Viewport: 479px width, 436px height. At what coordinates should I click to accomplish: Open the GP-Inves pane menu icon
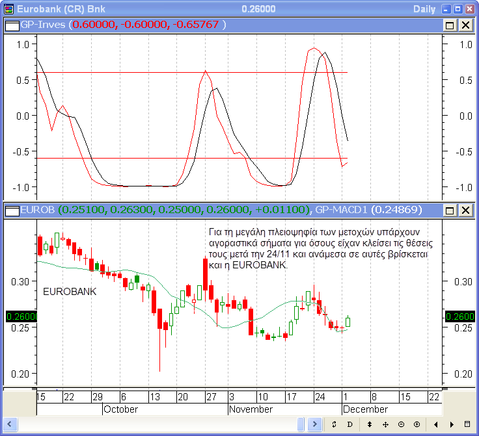pos(12,25)
